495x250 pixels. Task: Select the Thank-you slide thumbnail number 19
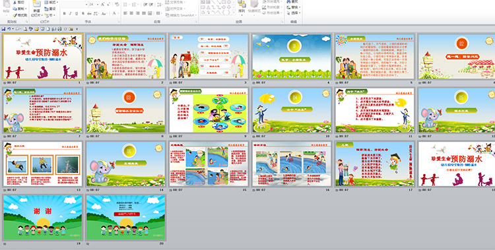pyautogui.click(x=43, y=218)
